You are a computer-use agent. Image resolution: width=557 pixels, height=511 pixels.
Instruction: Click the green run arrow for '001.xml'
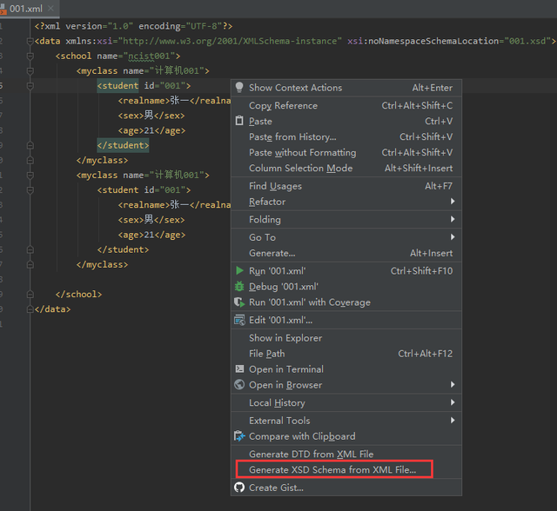tap(239, 271)
